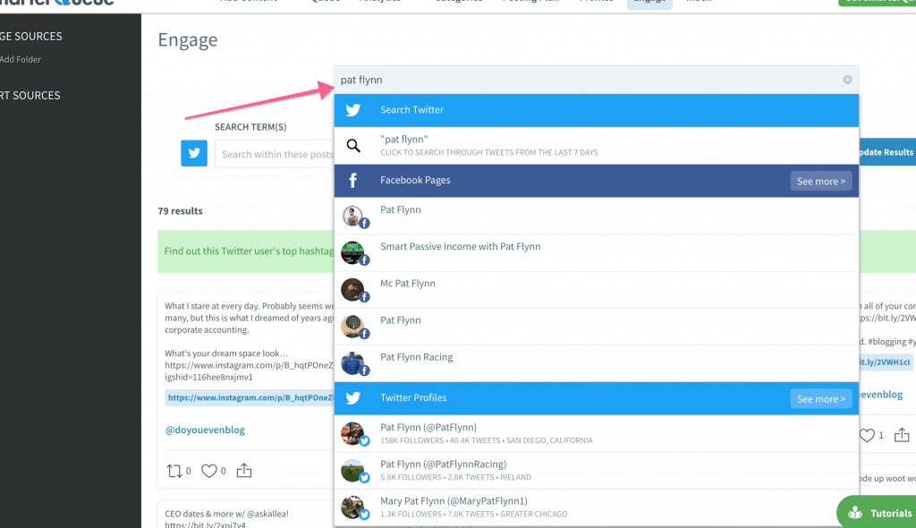Click the Search Twitter bird icon
This screenshot has height=528, width=916.
(352, 110)
